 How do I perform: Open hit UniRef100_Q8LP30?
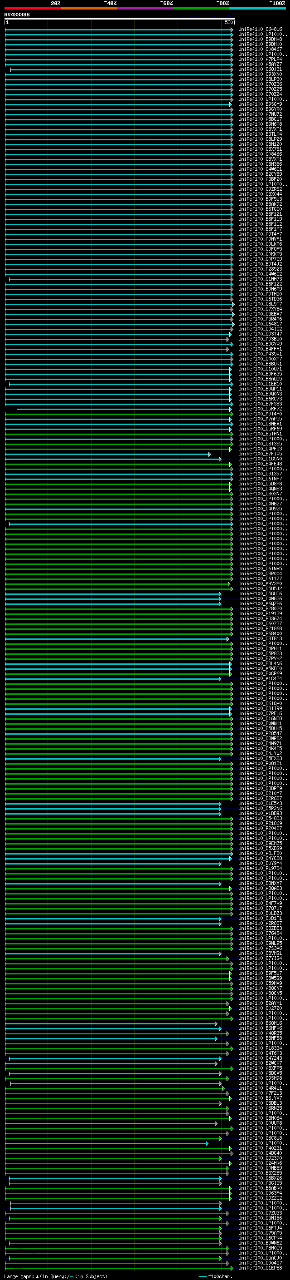point(260,79)
